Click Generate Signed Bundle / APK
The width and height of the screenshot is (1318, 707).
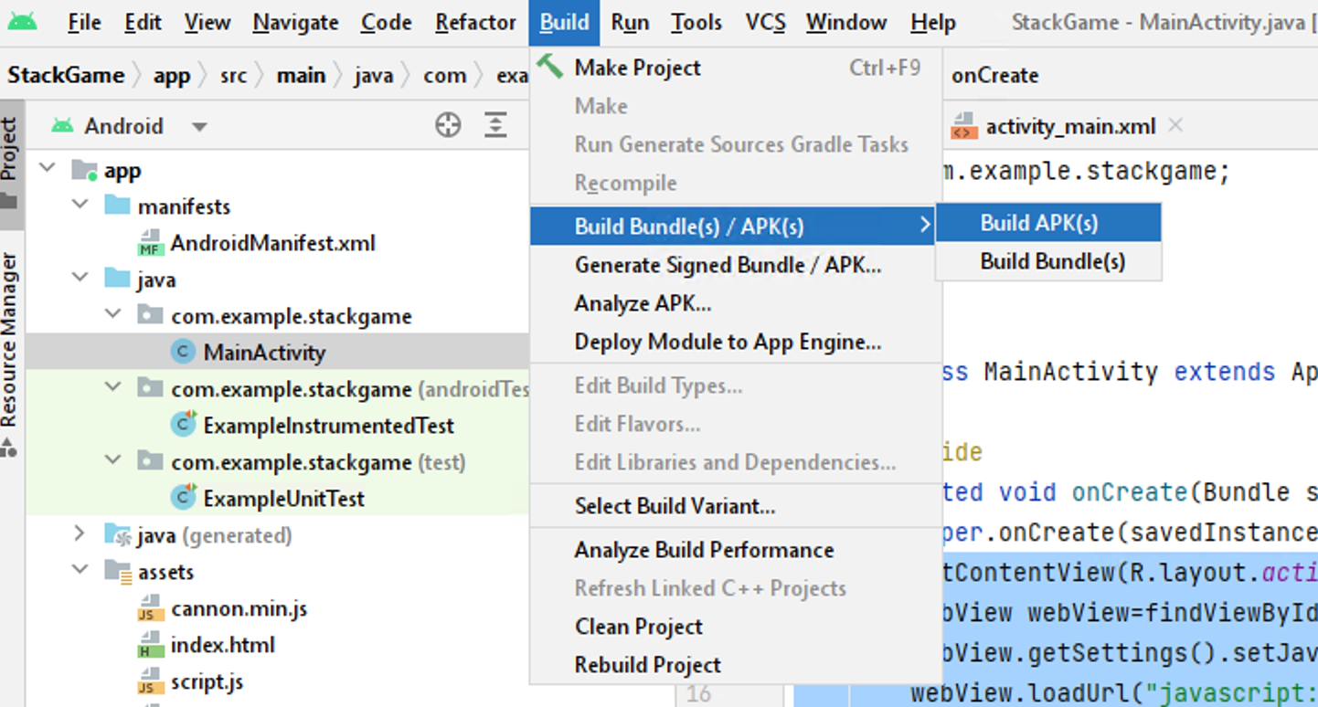click(x=728, y=265)
